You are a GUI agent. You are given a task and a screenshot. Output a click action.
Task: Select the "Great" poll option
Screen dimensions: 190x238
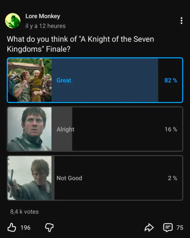(95, 80)
